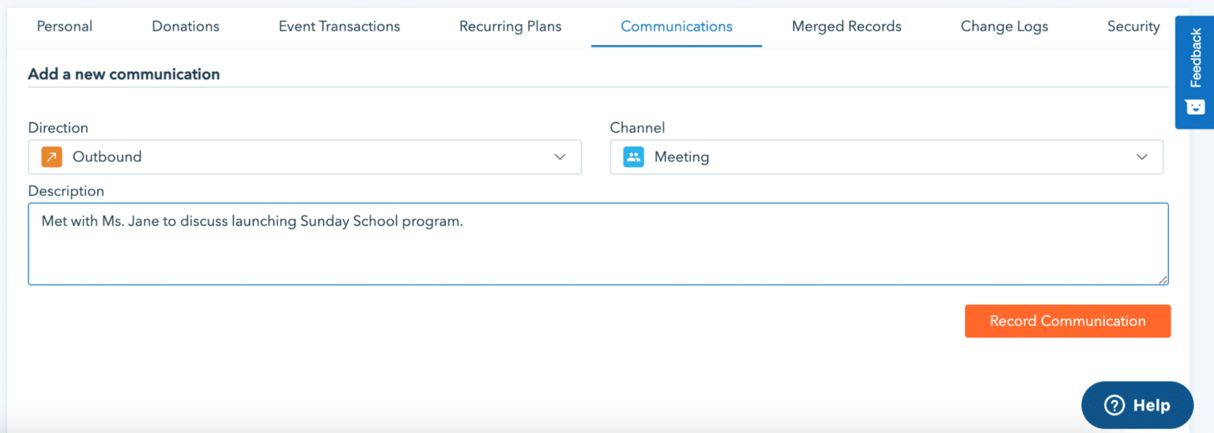Click the Help question mark icon
1214x433 pixels.
[x=1114, y=405]
